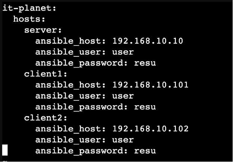
Task: Click the resu password value under client2
Action: tap(145, 151)
